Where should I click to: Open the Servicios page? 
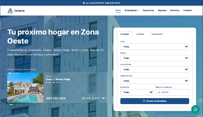click(175, 10)
